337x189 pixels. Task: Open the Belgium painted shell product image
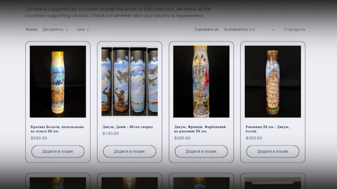coord(58,81)
